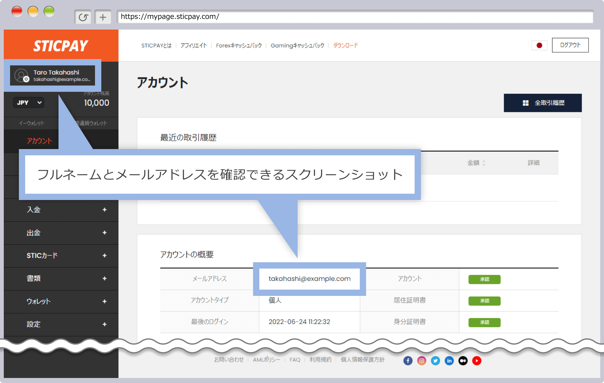
Task: Open the Medium social icon
Action: (x=463, y=361)
